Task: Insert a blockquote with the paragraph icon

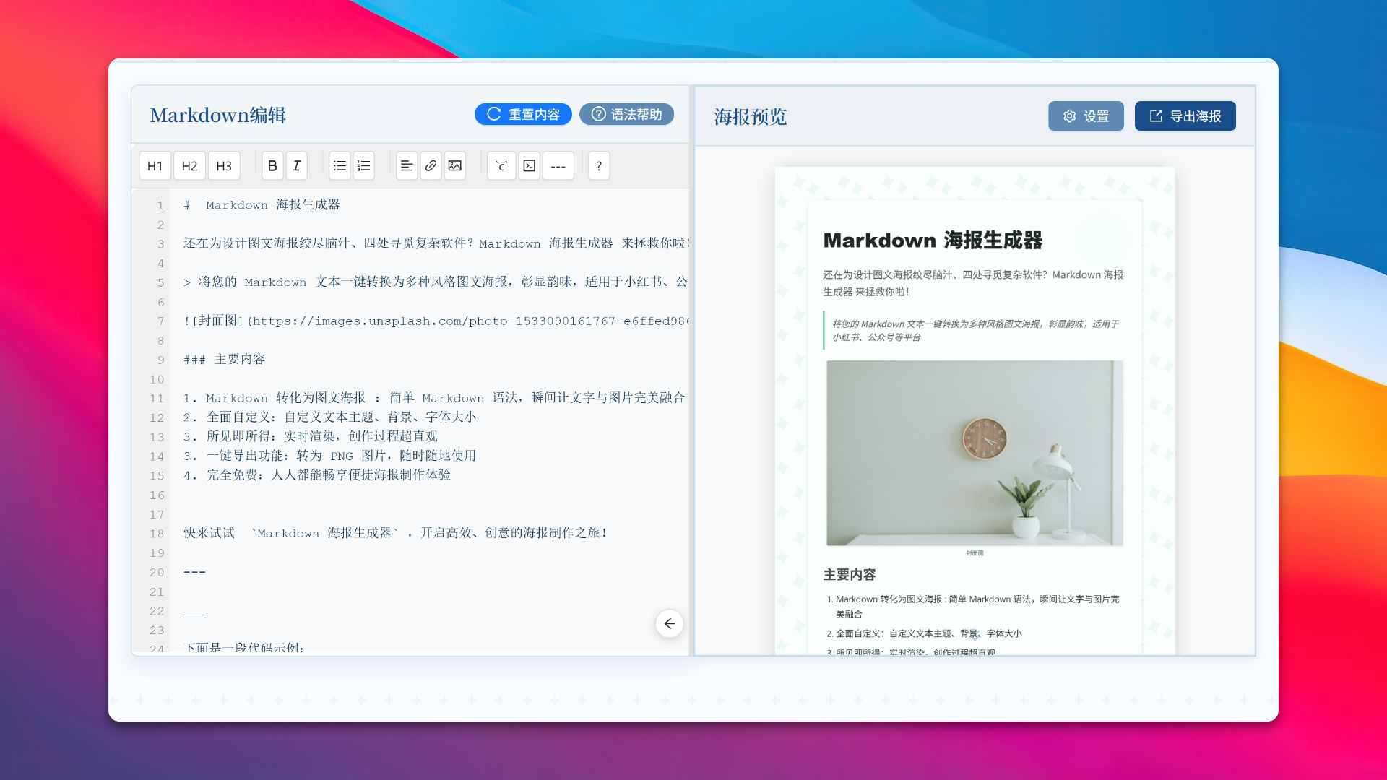Action: pos(407,166)
